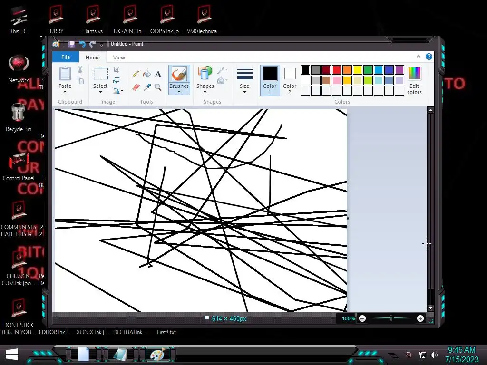Click the Copy icon in Clipboard
This screenshot has height=365, width=487.
80,81
